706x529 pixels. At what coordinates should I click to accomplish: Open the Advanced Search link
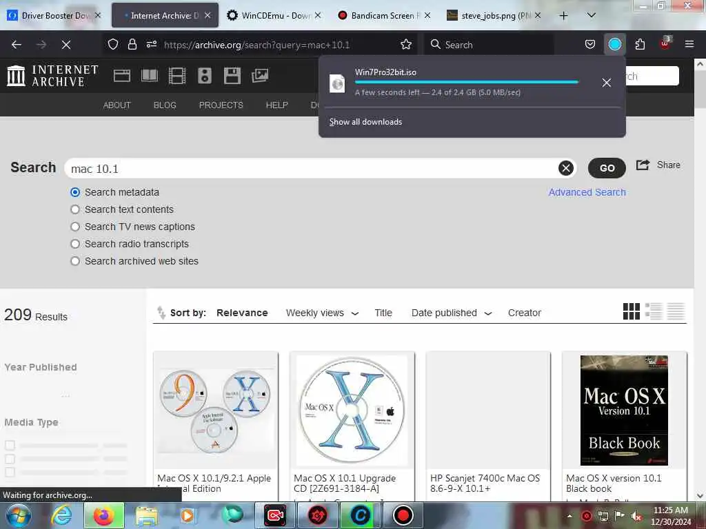587,193
